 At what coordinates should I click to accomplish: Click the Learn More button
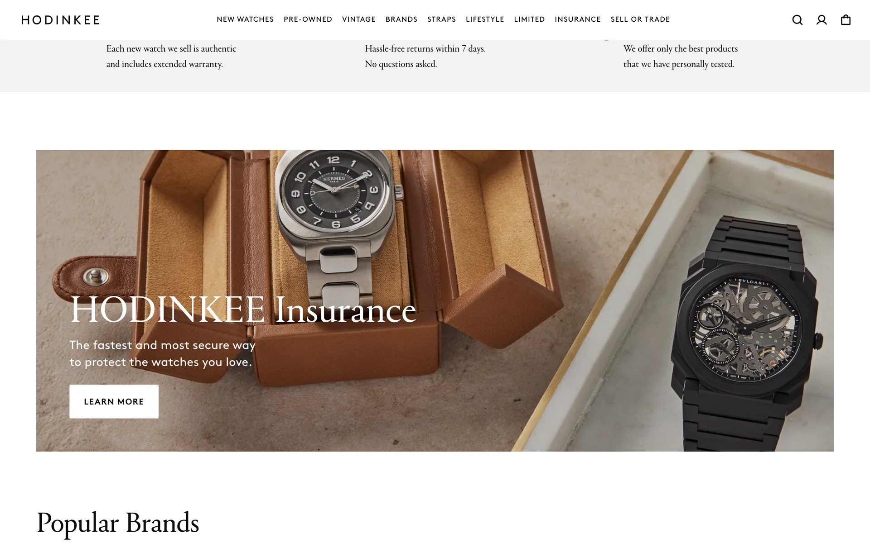pyautogui.click(x=114, y=401)
